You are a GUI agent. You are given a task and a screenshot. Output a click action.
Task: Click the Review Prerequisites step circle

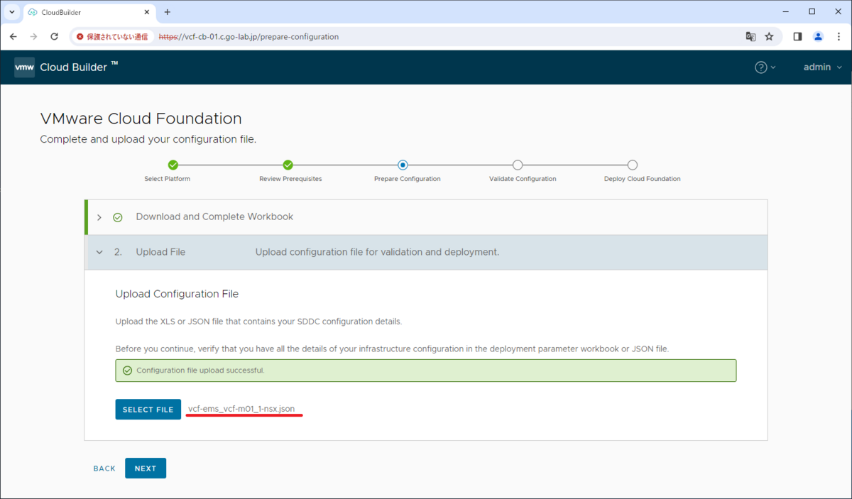(288, 165)
